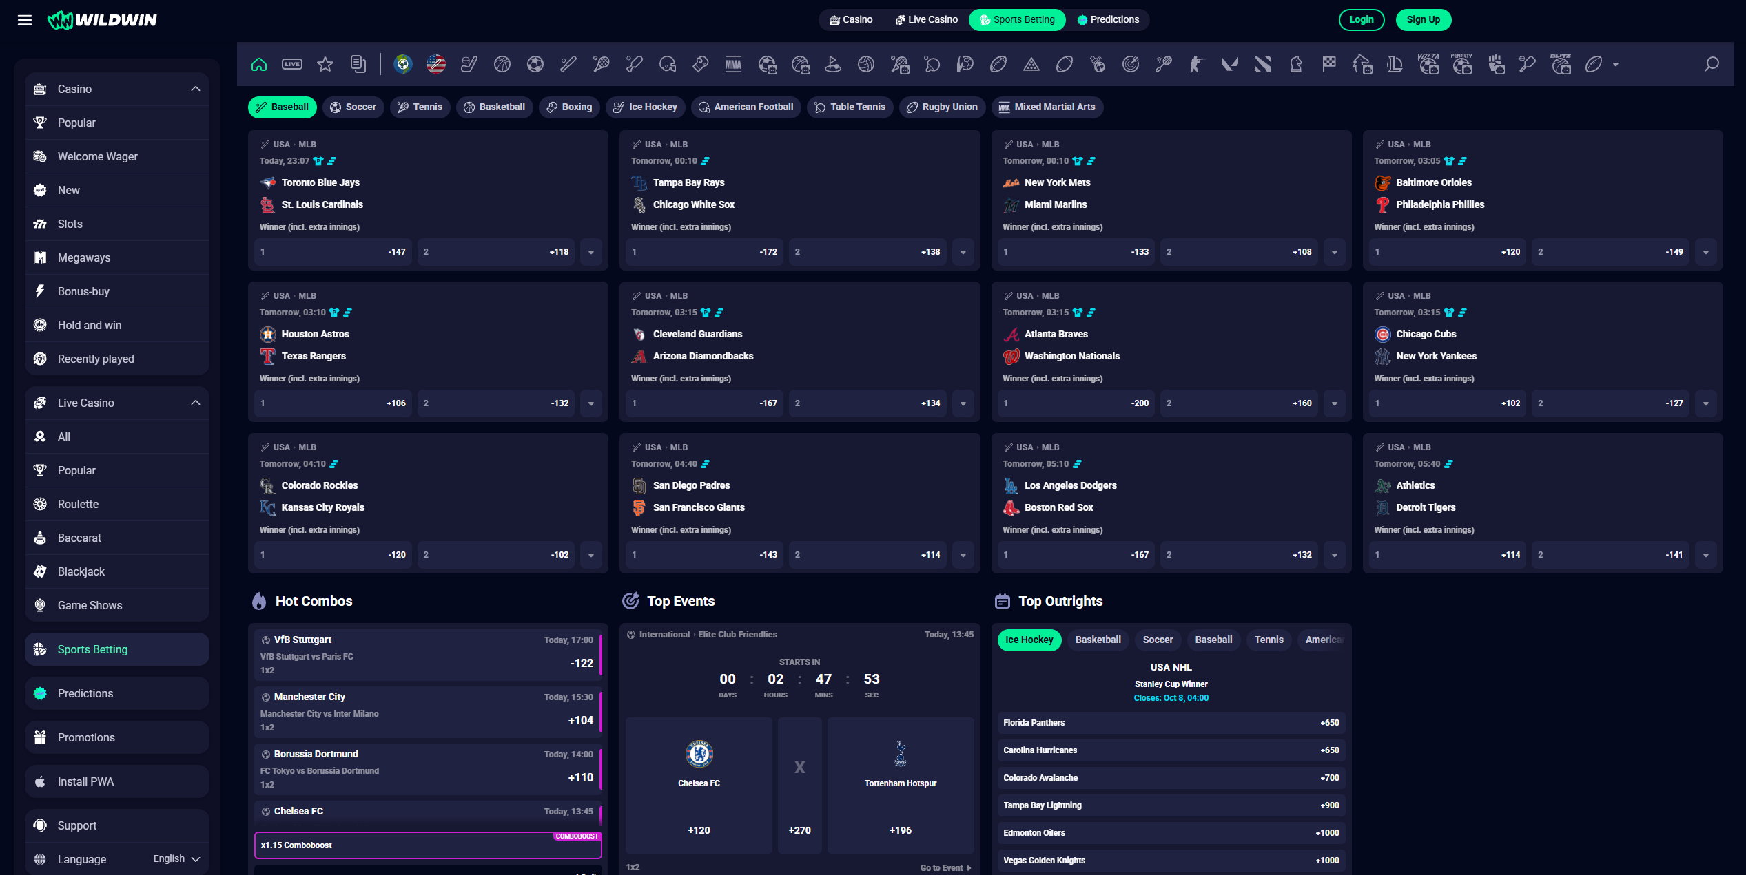Click the Sign Up button
Screen dimensions: 1746x875
click(x=1423, y=19)
